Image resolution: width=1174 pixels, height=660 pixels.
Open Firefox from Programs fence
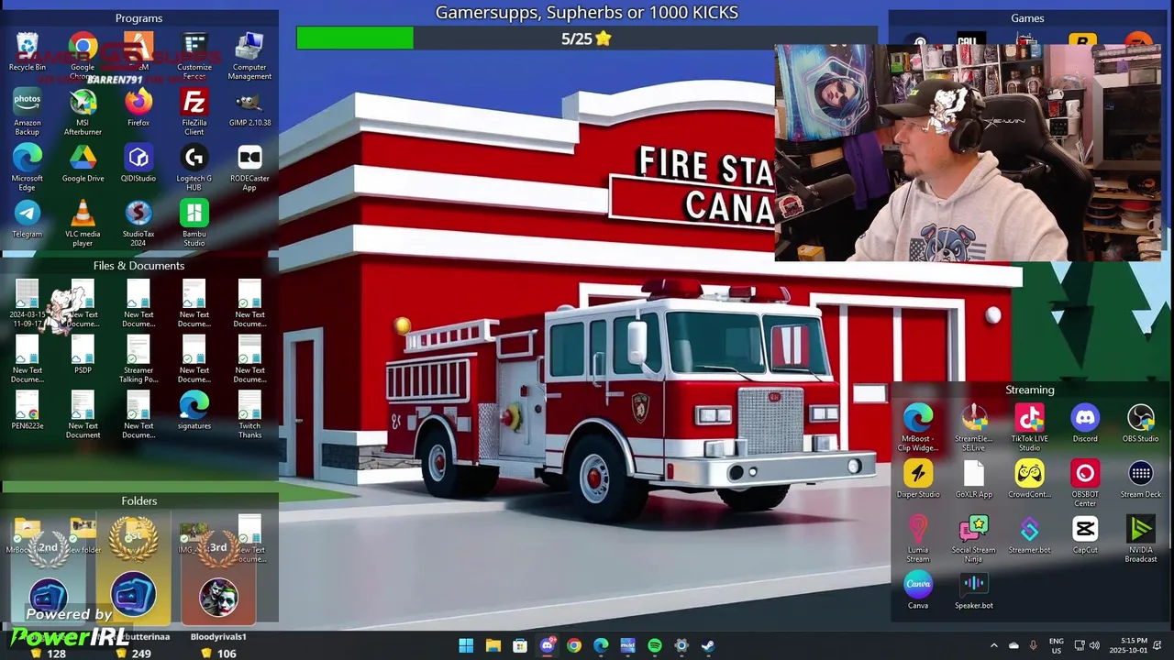pos(138,108)
